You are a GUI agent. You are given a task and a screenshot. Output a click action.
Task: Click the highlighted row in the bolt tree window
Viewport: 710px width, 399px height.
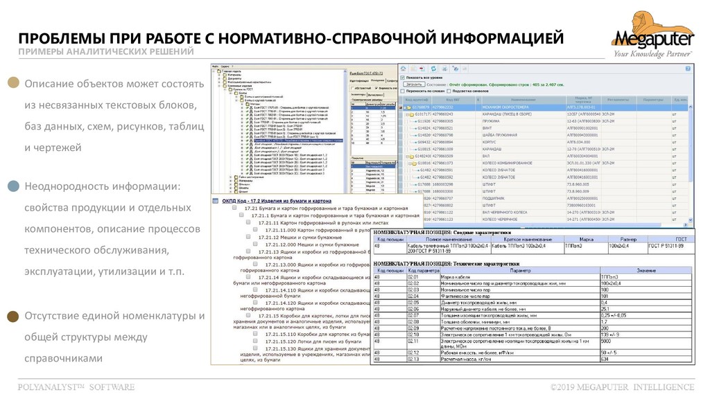point(298,141)
